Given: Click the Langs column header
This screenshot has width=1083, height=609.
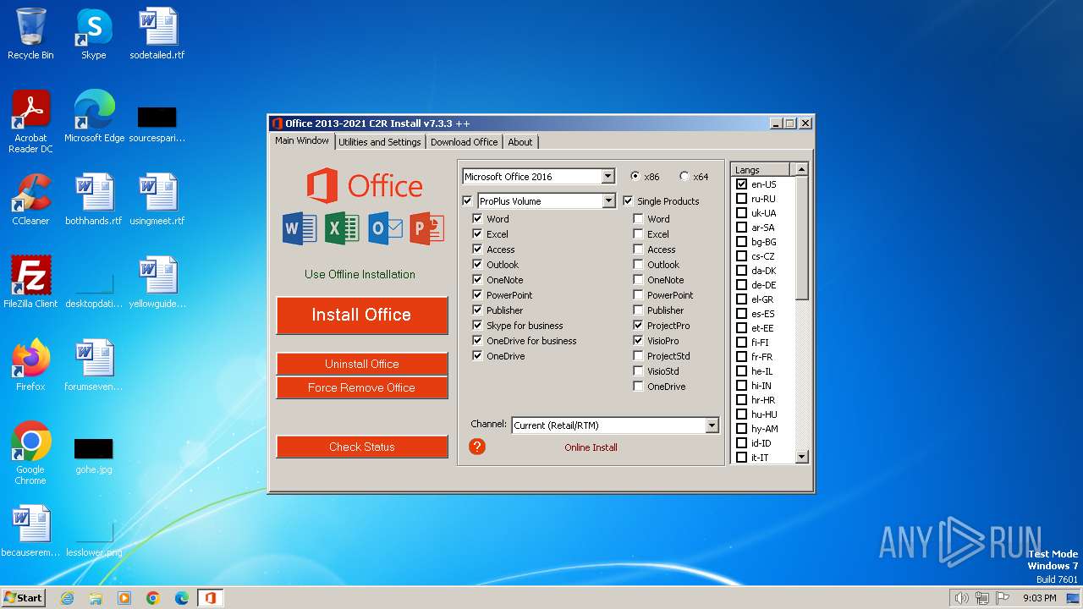Looking at the screenshot, I should coord(761,170).
